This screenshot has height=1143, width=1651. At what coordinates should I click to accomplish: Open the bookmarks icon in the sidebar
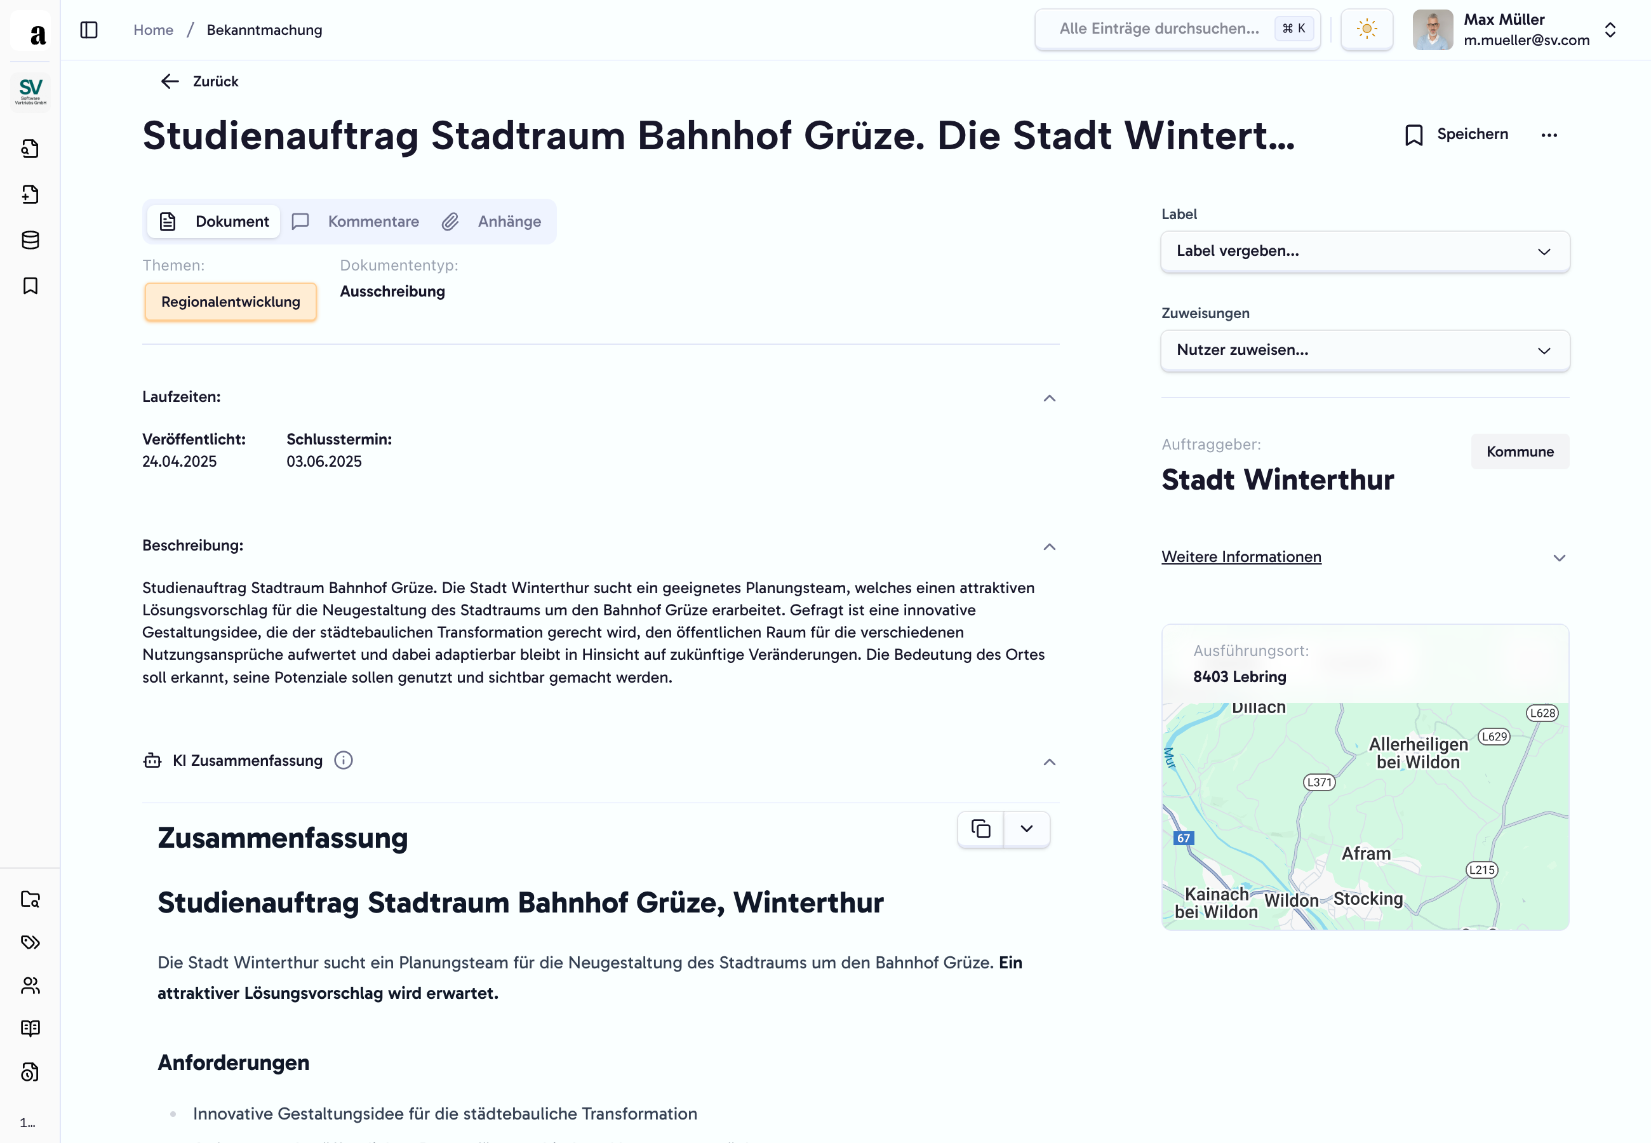point(30,286)
